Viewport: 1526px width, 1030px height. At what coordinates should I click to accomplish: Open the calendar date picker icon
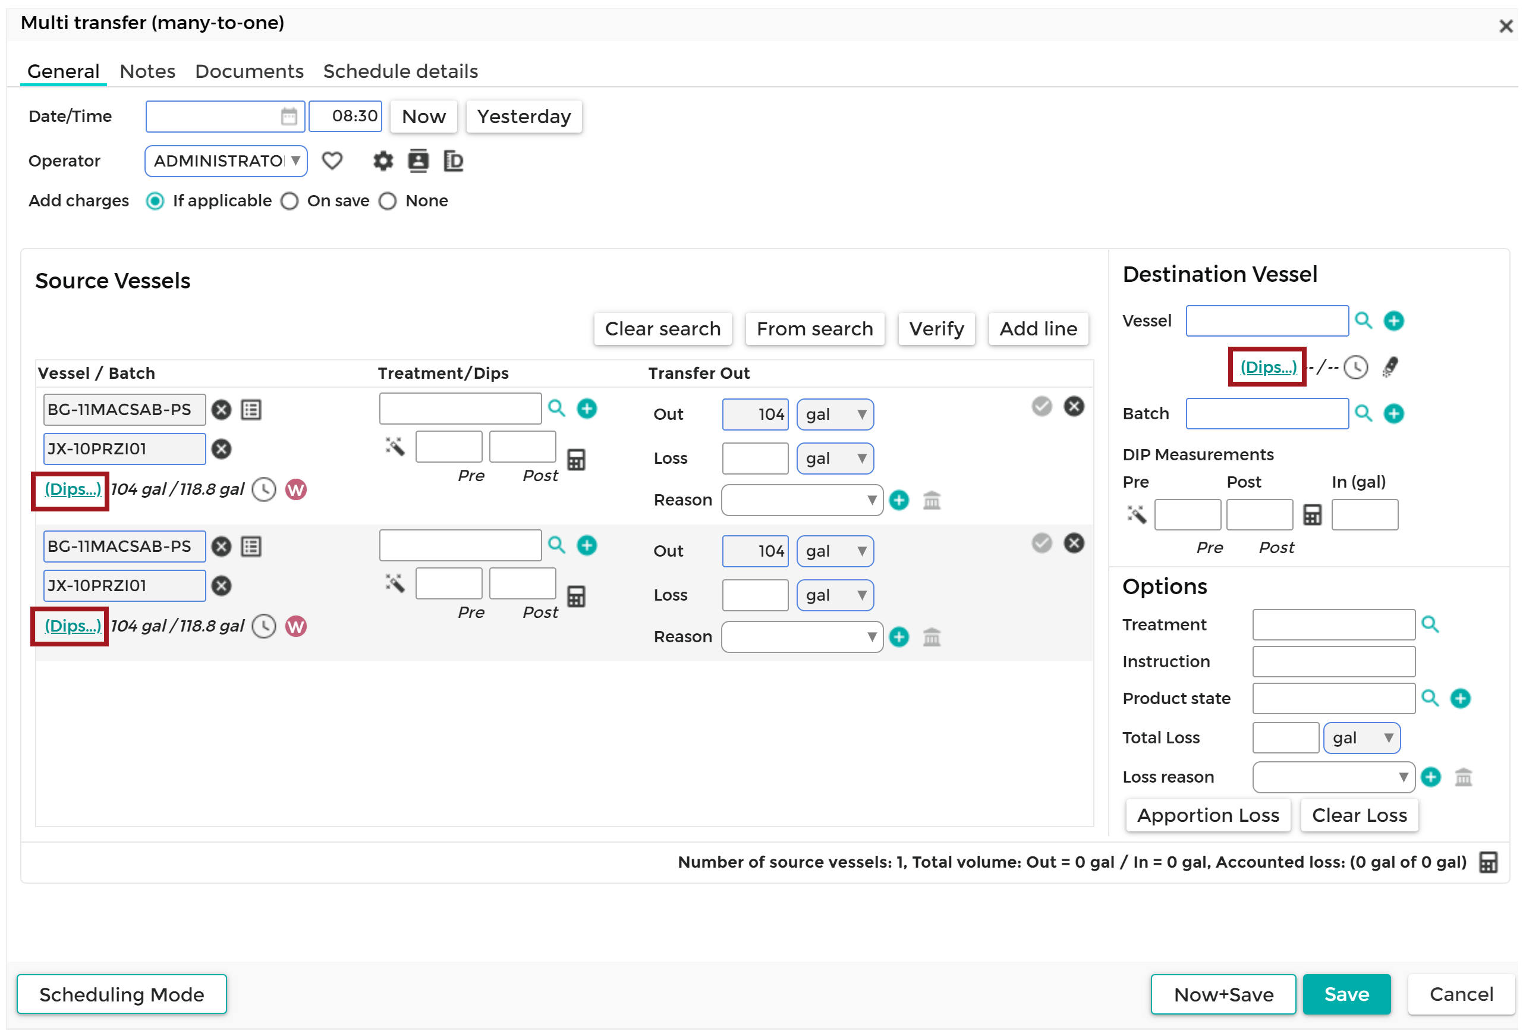pos(288,117)
